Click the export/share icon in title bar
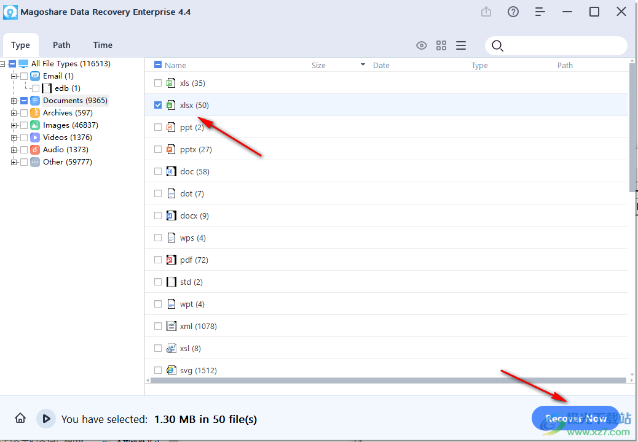The image size is (638, 442). pyautogui.click(x=486, y=12)
